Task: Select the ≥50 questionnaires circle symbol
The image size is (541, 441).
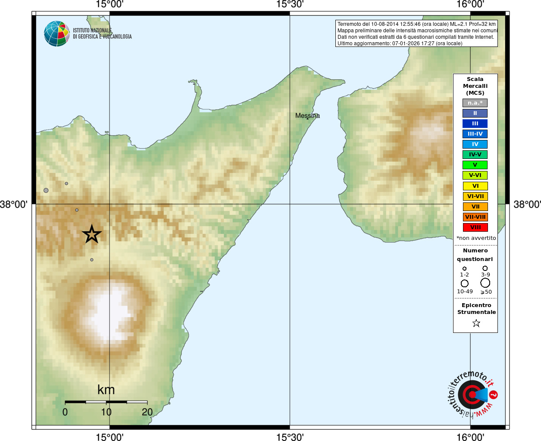Action: coord(485,283)
